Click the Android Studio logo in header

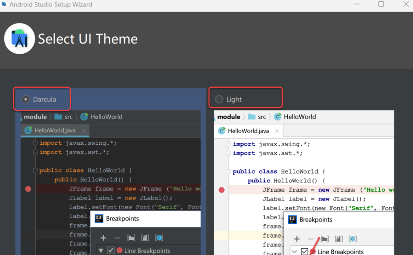[19, 38]
